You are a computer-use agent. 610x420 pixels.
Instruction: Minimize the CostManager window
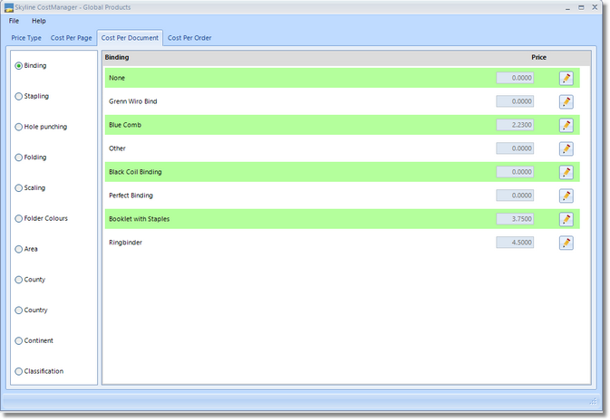[x=567, y=8]
